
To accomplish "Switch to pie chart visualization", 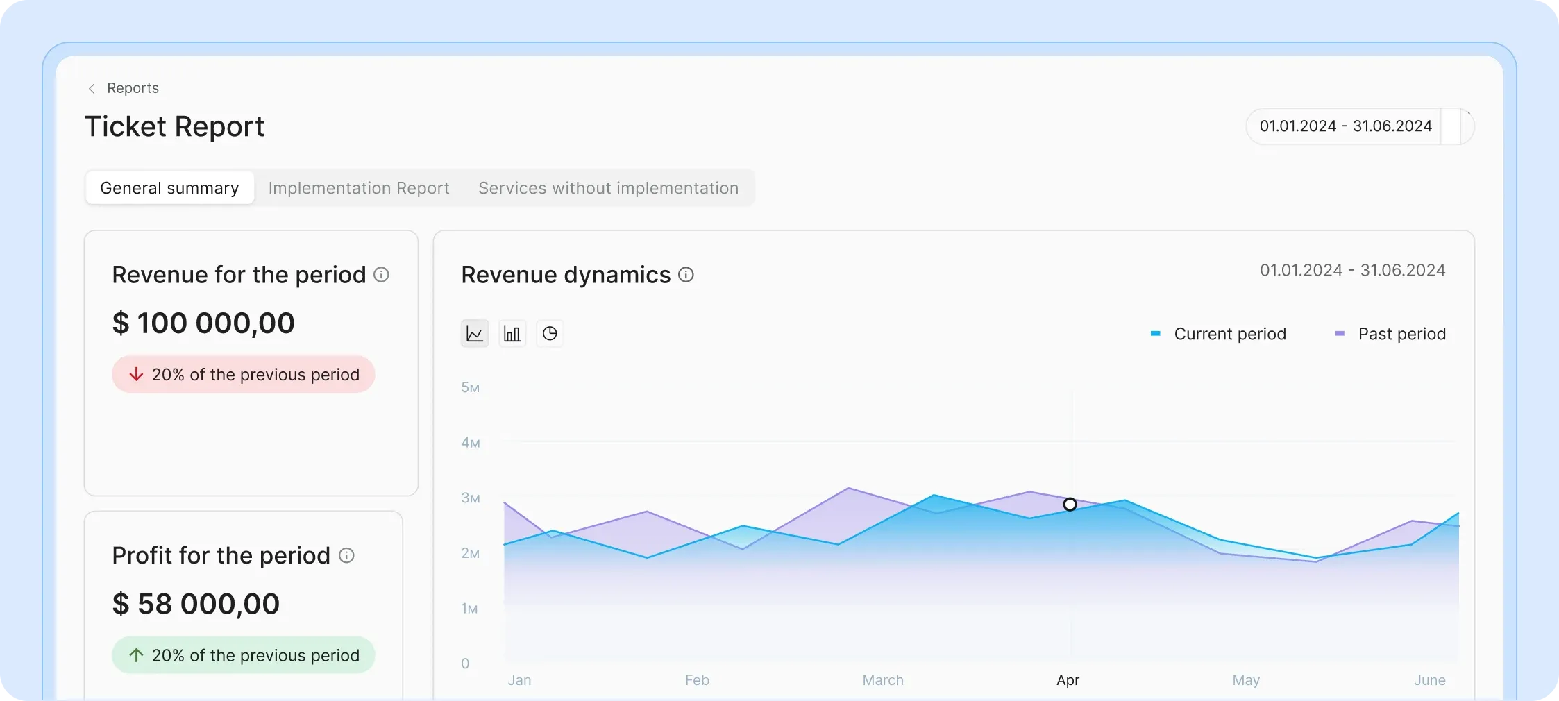I will click(x=550, y=333).
